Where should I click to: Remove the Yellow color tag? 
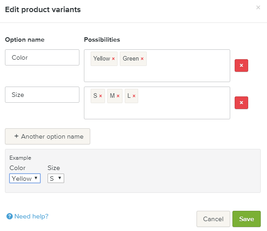[x=113, y=59]
